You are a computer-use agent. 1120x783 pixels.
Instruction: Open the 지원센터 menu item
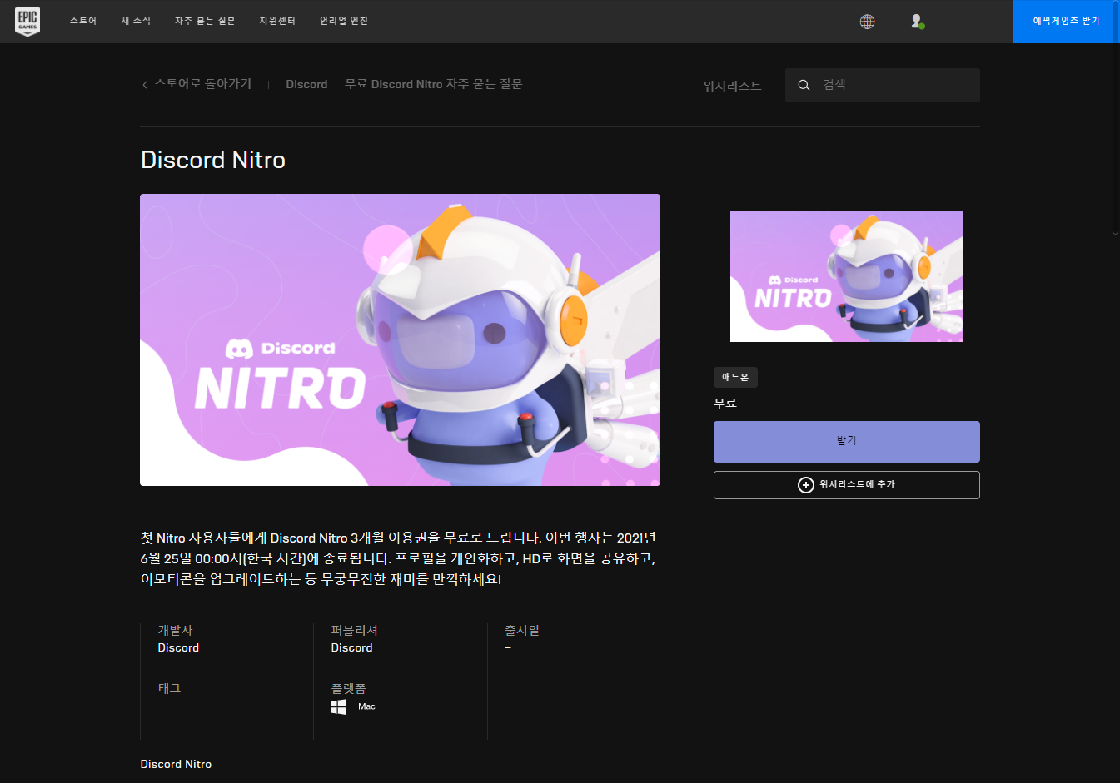[277, 21]
